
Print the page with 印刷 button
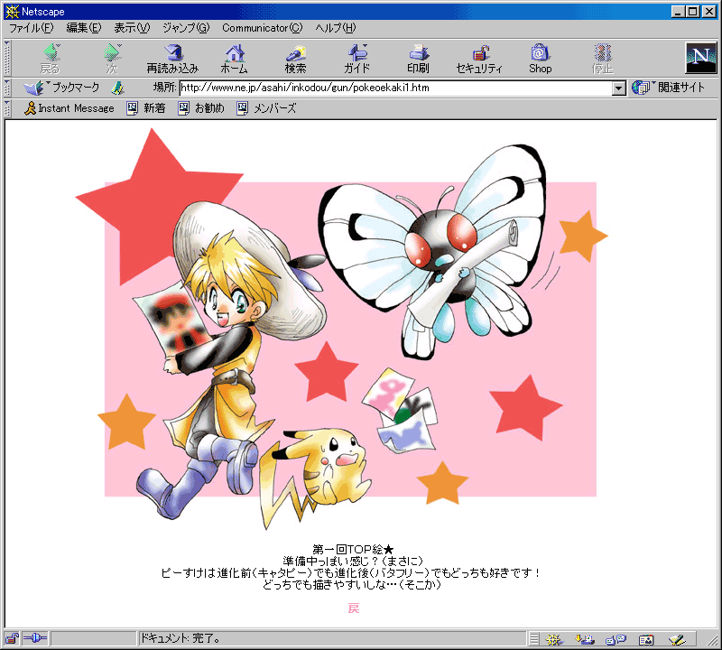[418, 59]
